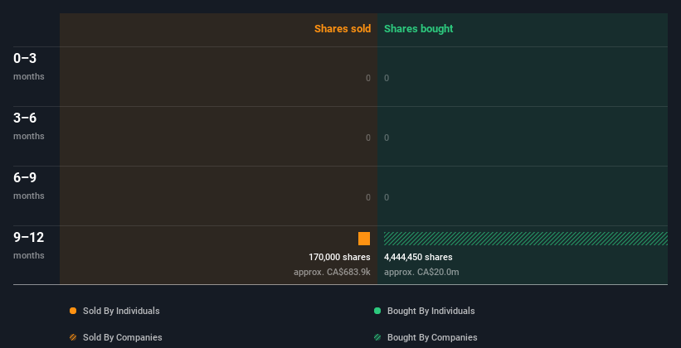The width and height of the screenshot is (681, 348).
Task: Click the 0–3 months row label
Action: coord(29,66)
